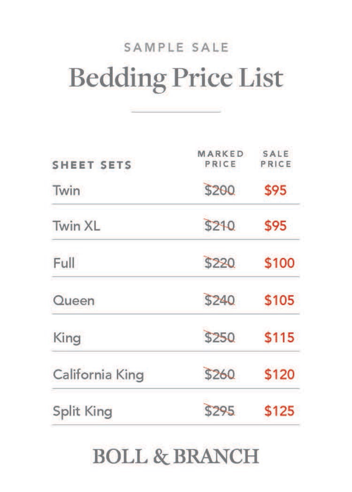Click the red $125 sale price
The height and width of the screenshot is (492, 352).
coord(279,411)
